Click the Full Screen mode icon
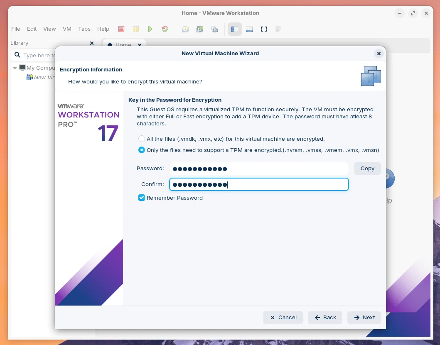 264,29
